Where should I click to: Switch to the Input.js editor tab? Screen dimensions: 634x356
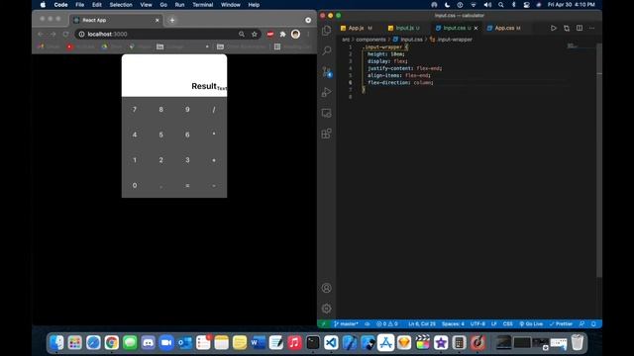point(407,28)
